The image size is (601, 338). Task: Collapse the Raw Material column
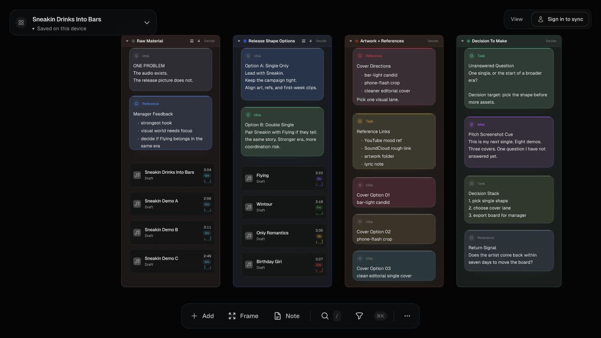tap(127, 41)
